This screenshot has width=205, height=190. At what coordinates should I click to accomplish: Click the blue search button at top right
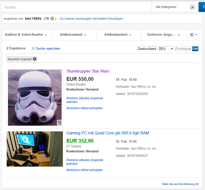(202, 7)
